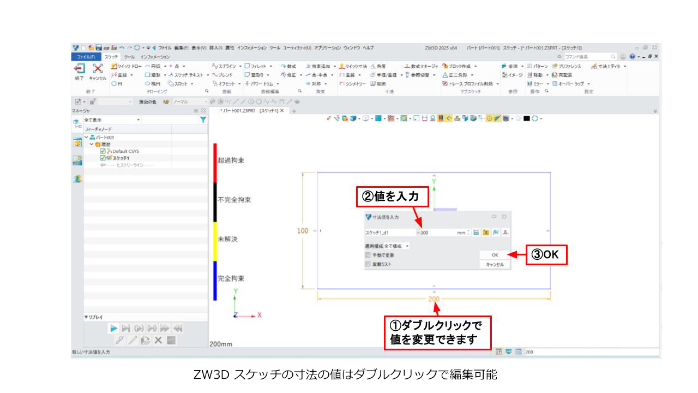Click the 100 vertical dimension value
This screenshot has height=393, width=698.
click(303, 231)
